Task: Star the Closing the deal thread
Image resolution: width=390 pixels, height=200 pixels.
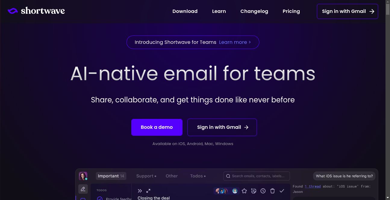Action: point(244,191)
